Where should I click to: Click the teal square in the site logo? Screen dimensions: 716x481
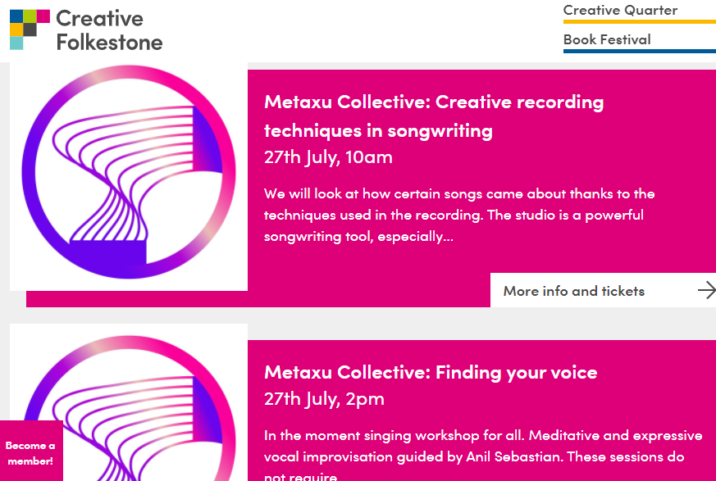pyautogui.click(x=16, y=43)
